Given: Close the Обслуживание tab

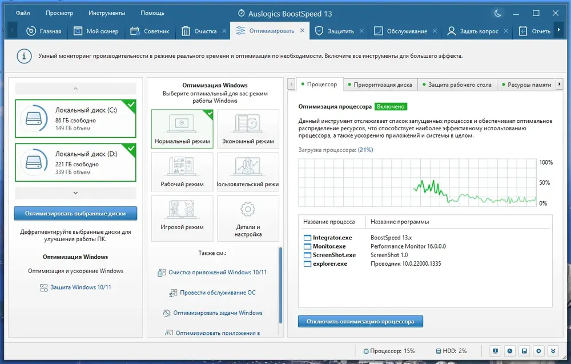Looking at the screenshot, I should coord(435,31).
